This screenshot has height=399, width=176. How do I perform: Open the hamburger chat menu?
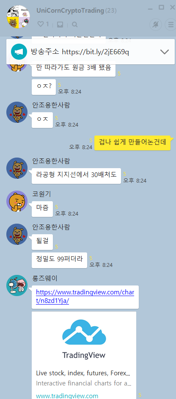tap(170, 25)
